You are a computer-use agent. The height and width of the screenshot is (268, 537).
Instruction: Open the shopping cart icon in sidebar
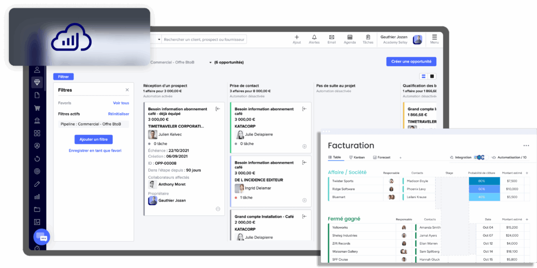[x=37, y=108]
